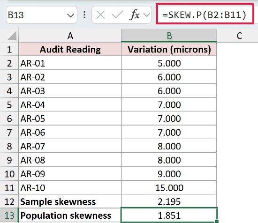
Task: Select the 7.000 value for AR-05
Action: click(x=169, y=119)
